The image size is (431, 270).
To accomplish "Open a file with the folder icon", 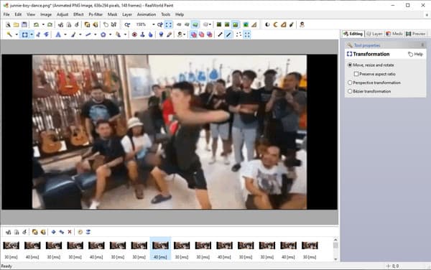I will point(17,24).
